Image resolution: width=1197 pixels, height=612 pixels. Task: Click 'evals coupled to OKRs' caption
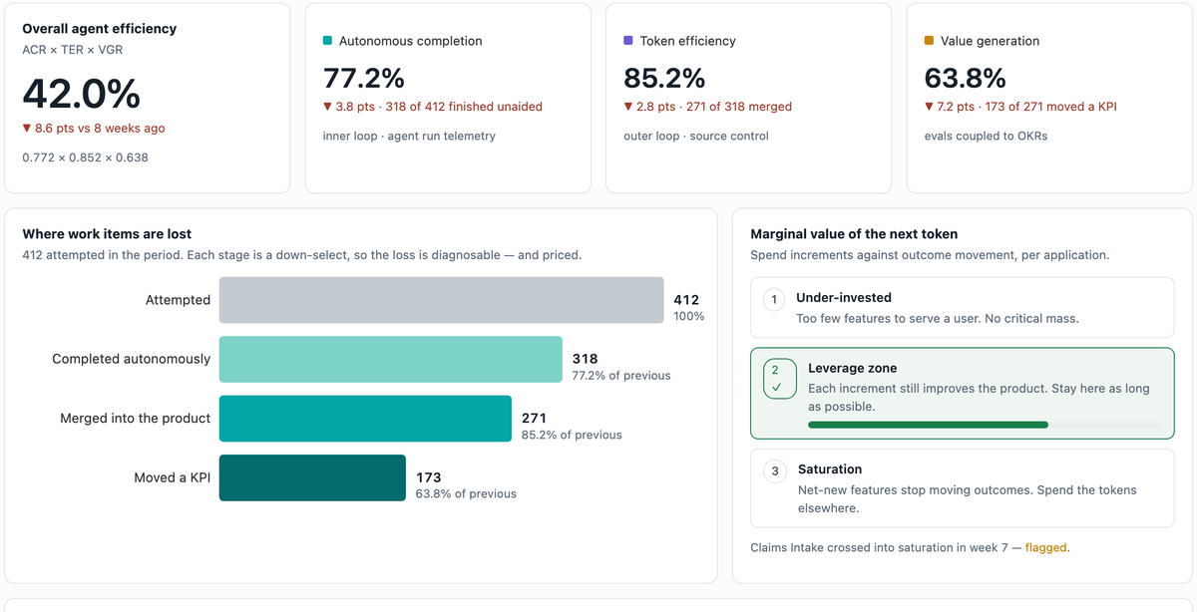tap(989, 137)
